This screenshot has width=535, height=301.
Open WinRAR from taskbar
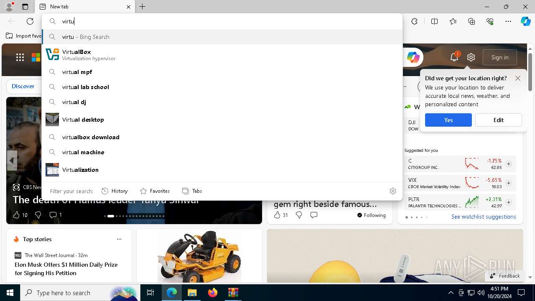233,293
